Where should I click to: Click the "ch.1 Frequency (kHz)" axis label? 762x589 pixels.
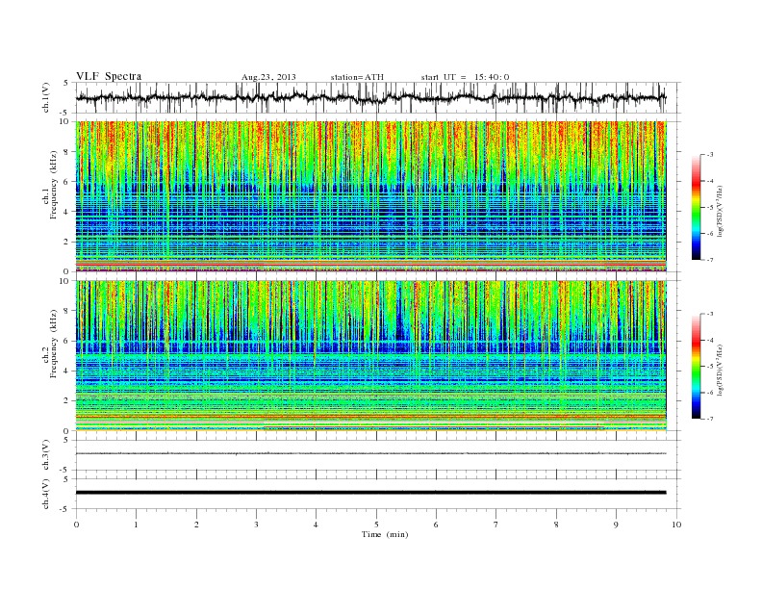tap(49, 185)
